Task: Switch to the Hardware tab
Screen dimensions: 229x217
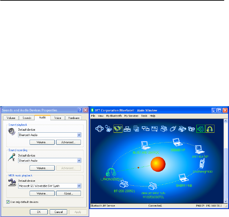Action: tap(74, 118)
